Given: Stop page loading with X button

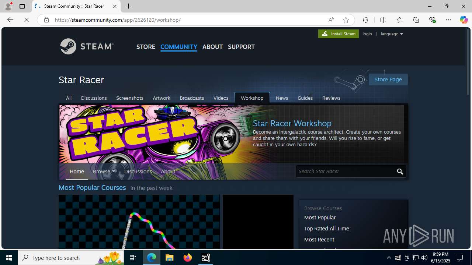Looking at the screenshot, I should click(27, 20).
